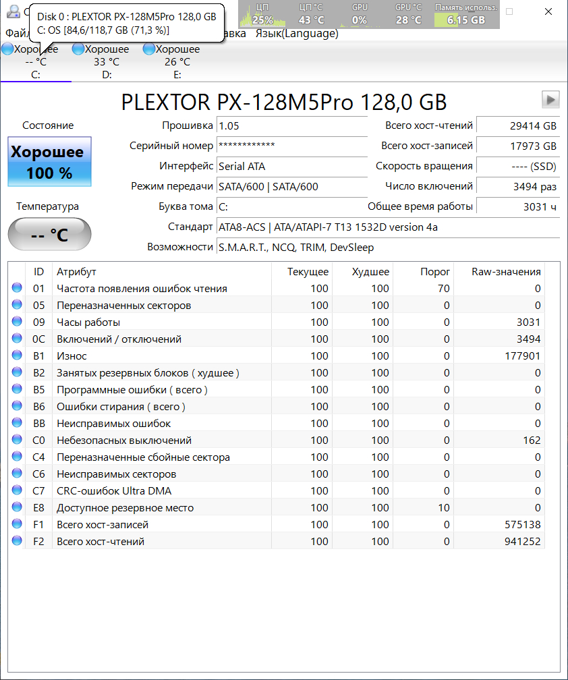
Task: Click the Атрибут column header
Action: (162, 271)
